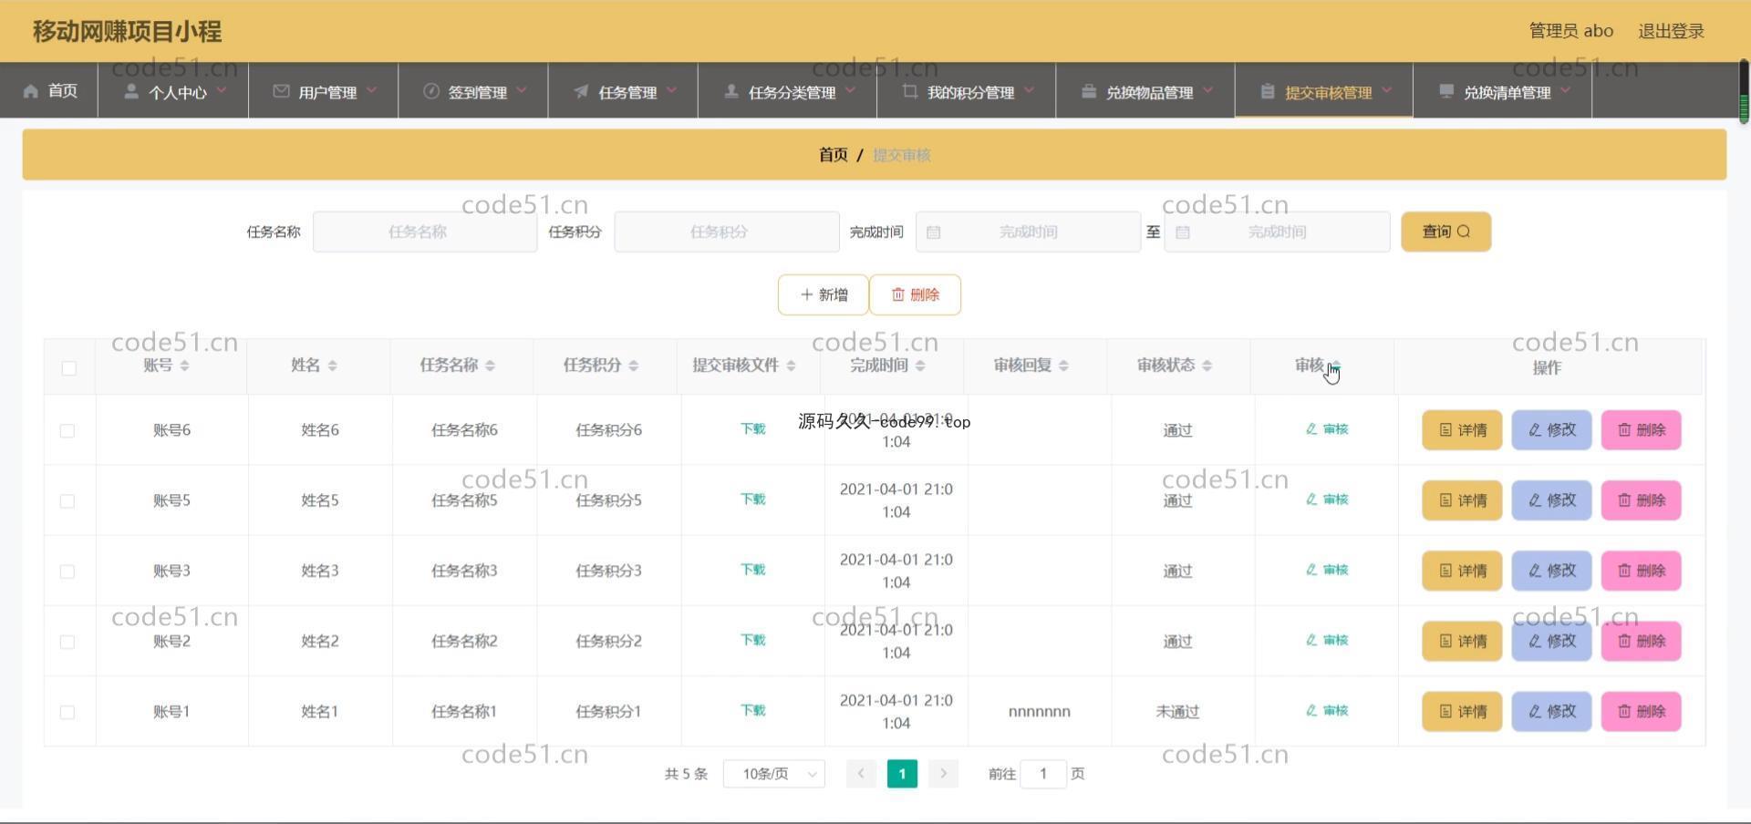Click 退出登录 logout link
The height and width of the screenshot is (824, 1751).
pyautogui.click(x=1671, y=31)
